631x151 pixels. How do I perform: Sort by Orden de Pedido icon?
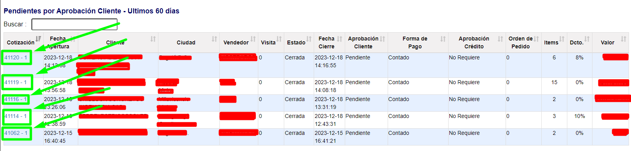click(x=536, y=39)
